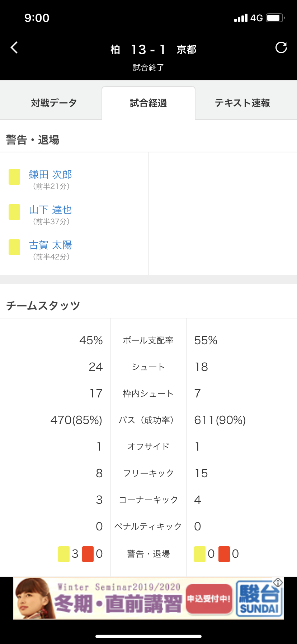The width and height of the screenshot is (297, 644).
Task: Tap the yellow card beside 古賀 太陽
Action: (14, 247)
